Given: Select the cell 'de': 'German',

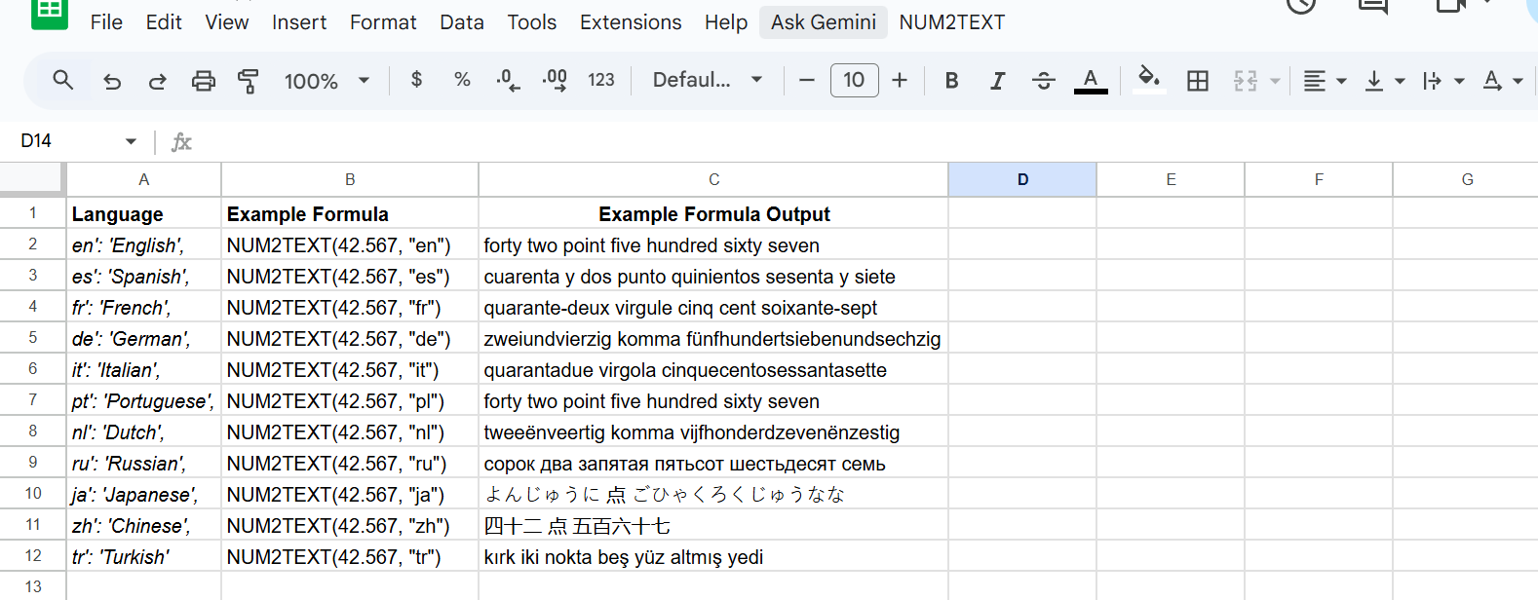Looking at the screenshot, I should [144, 338].
